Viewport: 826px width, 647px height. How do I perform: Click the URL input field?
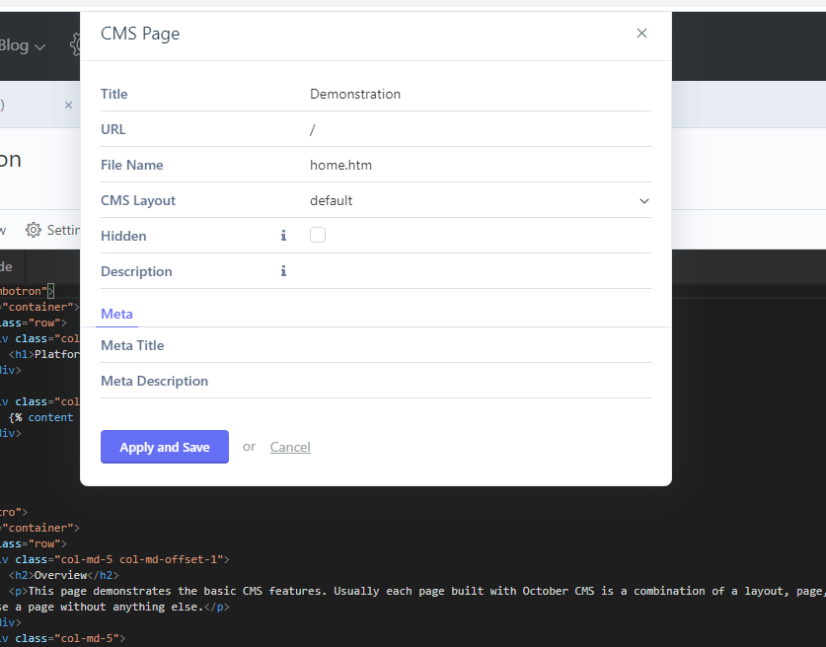point(480,129)
